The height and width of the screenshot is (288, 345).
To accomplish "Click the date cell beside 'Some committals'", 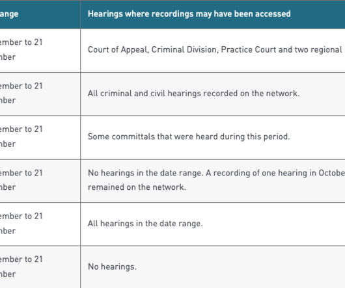I will tap(40, 137).
